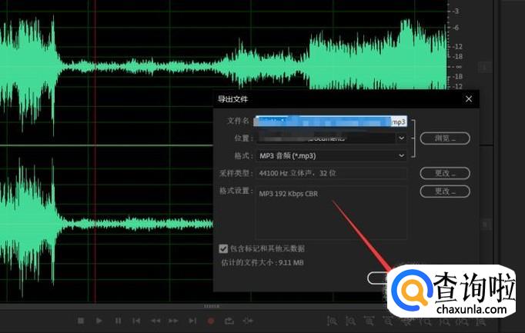Start recording with the red Record button

point(211,321)
